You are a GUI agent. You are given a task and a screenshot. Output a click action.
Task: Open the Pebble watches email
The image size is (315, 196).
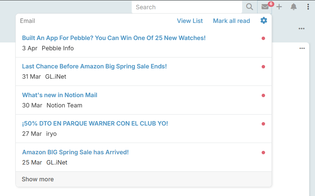[x=114, y=38]
